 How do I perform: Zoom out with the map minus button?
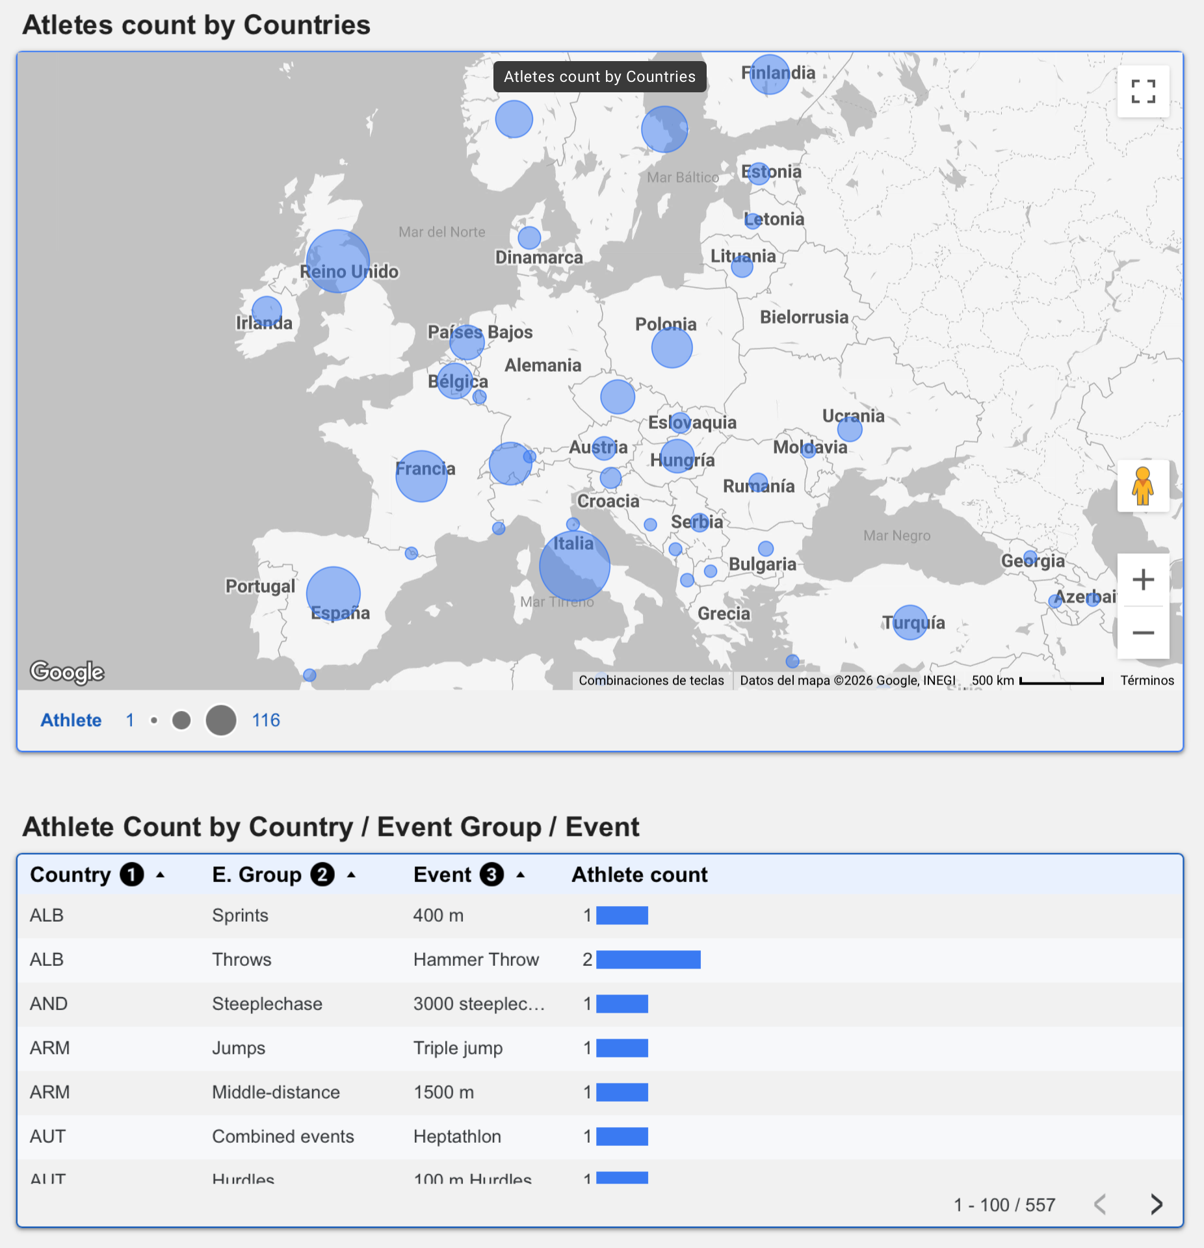tap(1143, 632)
